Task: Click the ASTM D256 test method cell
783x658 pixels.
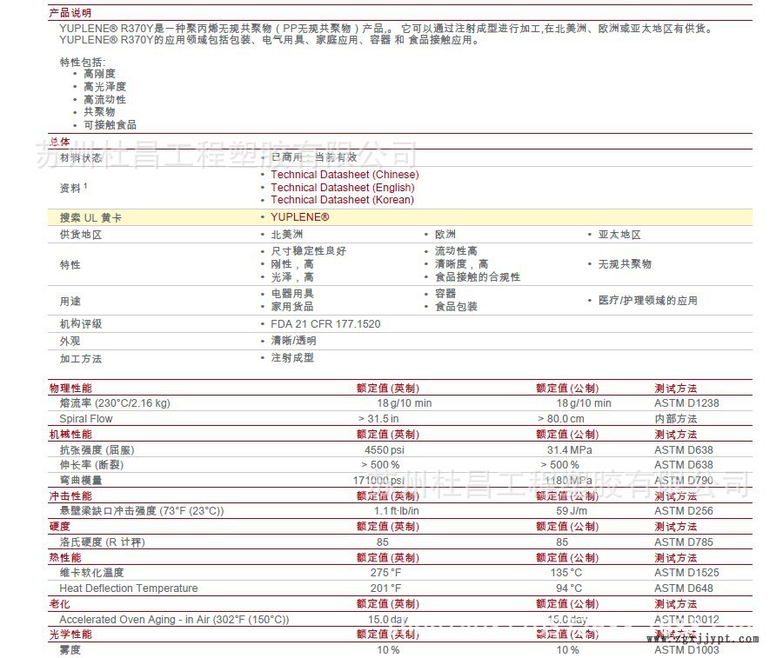Action: [684, 511]
